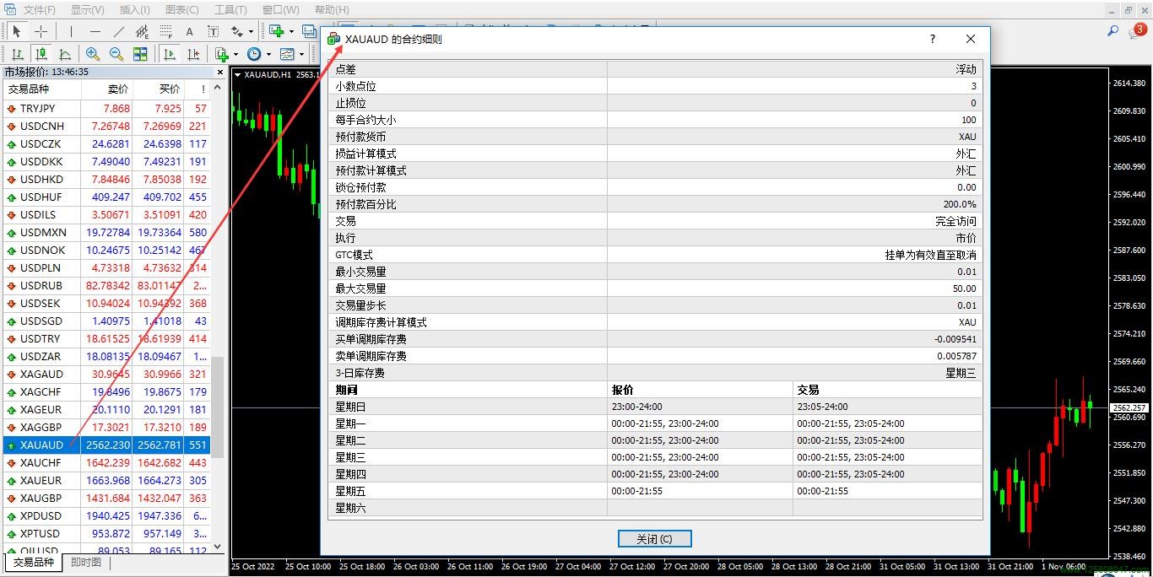Zoom out on the chart
This screenshot has width=1153, height=577.
116,54
